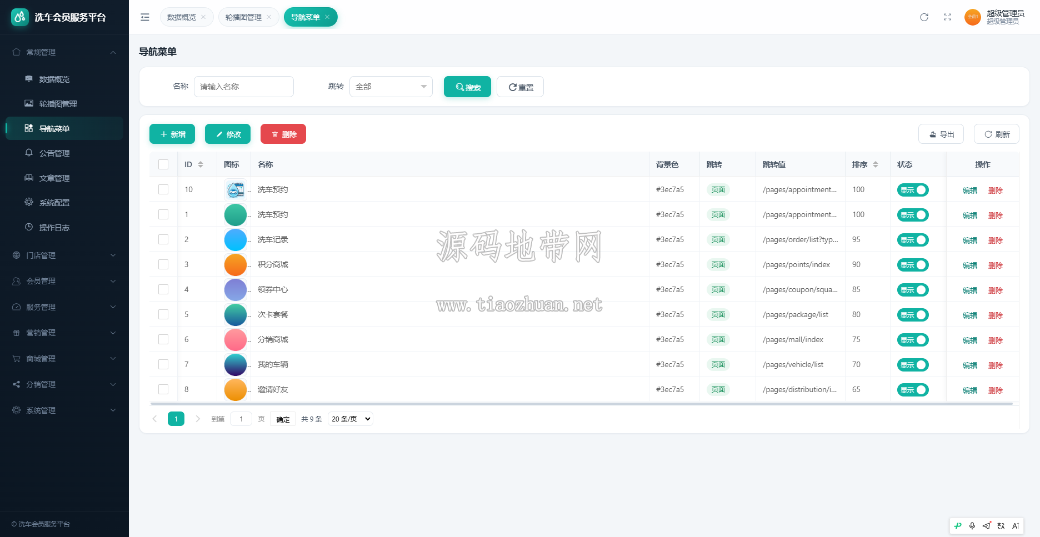
Task: Click the 洗车预约 icon thumbnail for ID 10
Action: (236, 189)
